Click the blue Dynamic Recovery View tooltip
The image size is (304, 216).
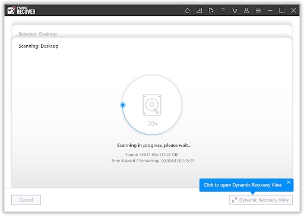pyautogui.click(x=243, y=185)
